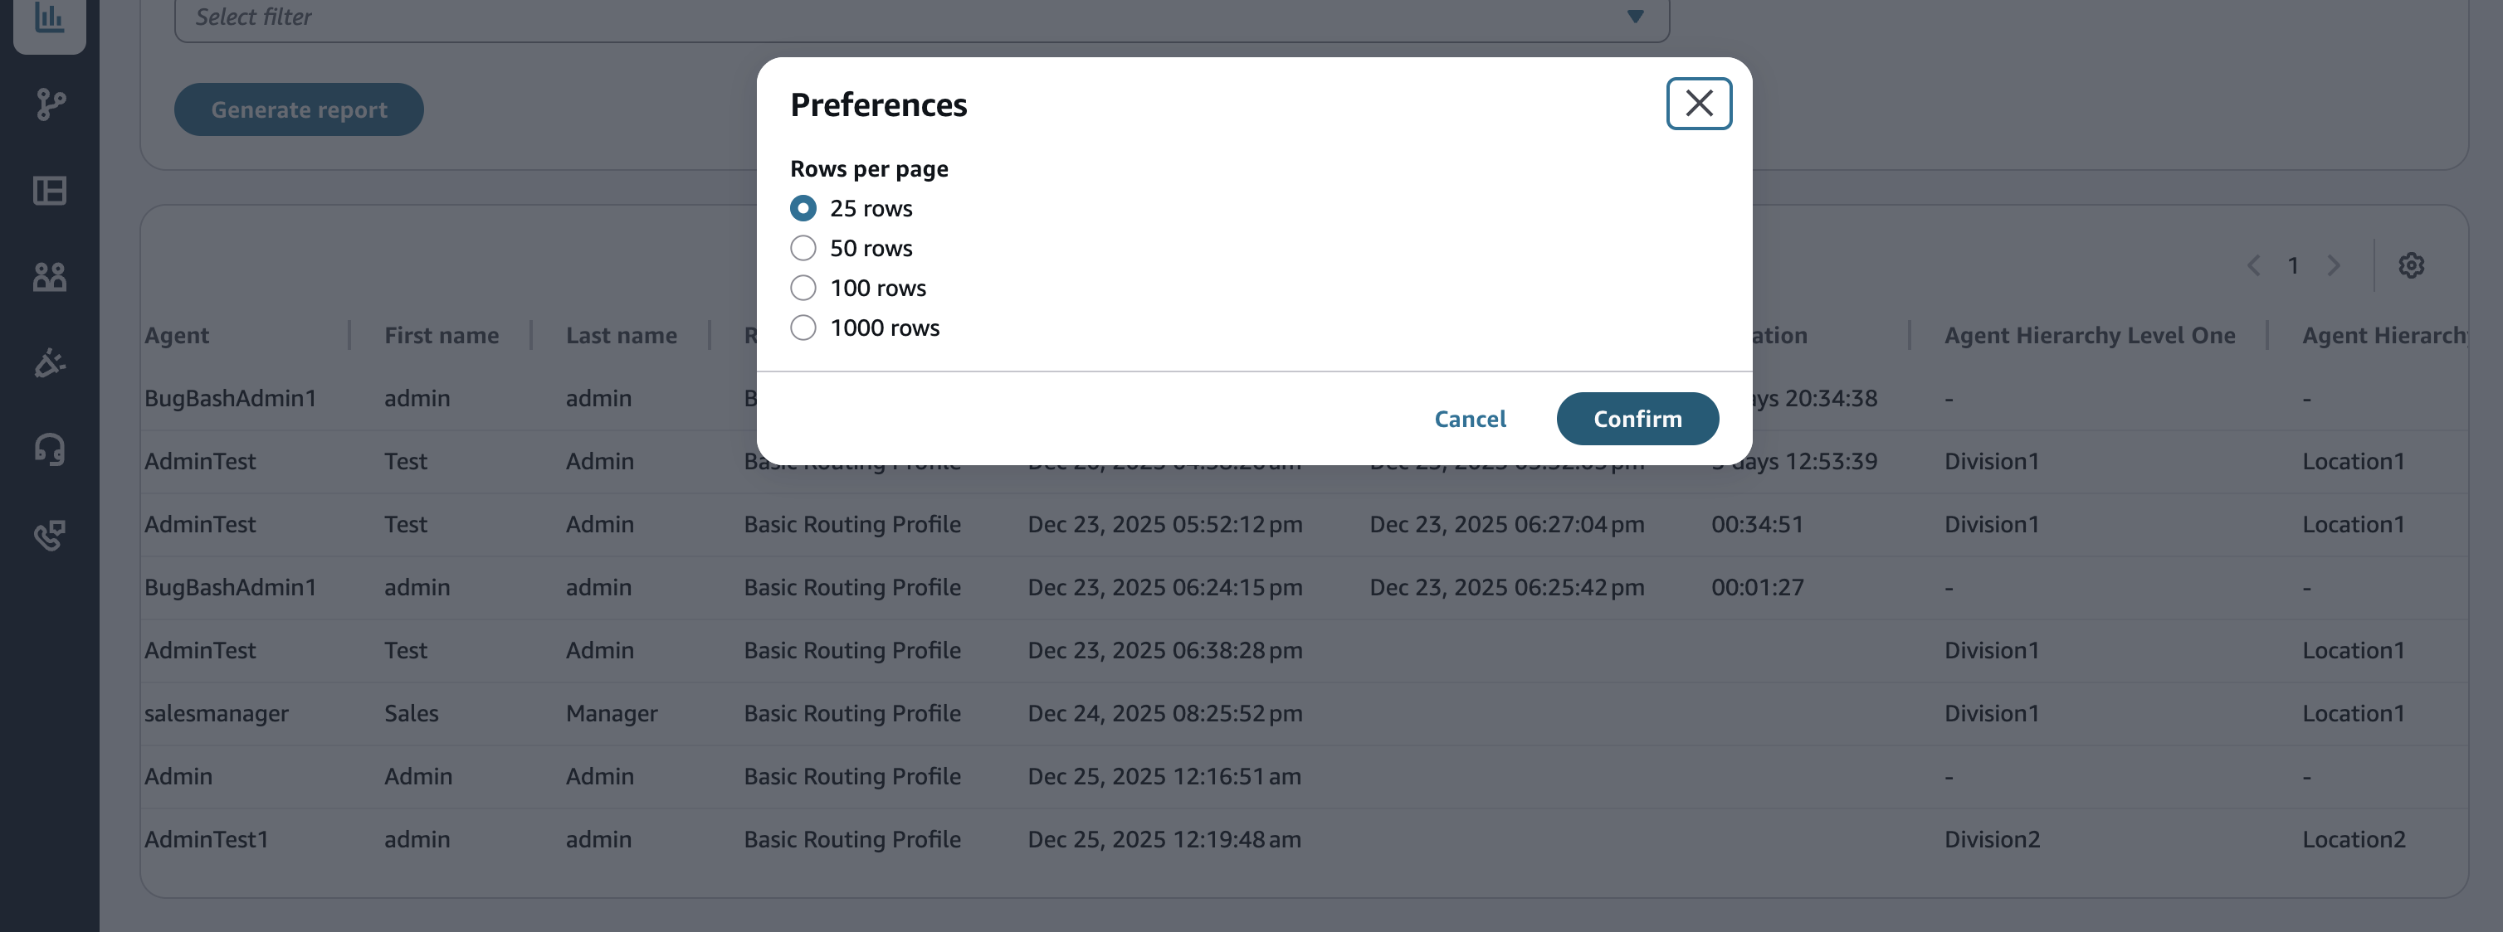Expand the Select filter dropdown arrow

tap(1635, 17)
